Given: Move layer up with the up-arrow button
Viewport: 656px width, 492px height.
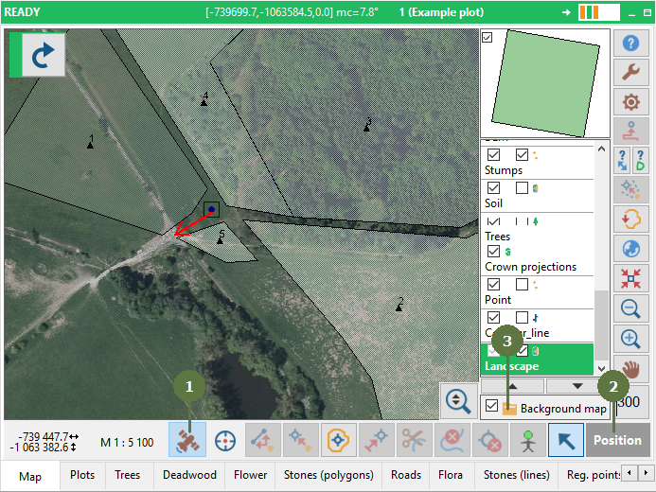Looking at the screenshot, I should [513, 386].
